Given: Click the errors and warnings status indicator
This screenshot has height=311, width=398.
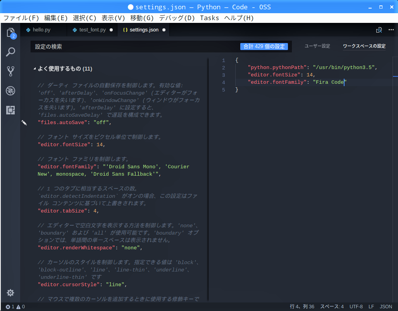Looking at the screenshot, I should point(15,307).
